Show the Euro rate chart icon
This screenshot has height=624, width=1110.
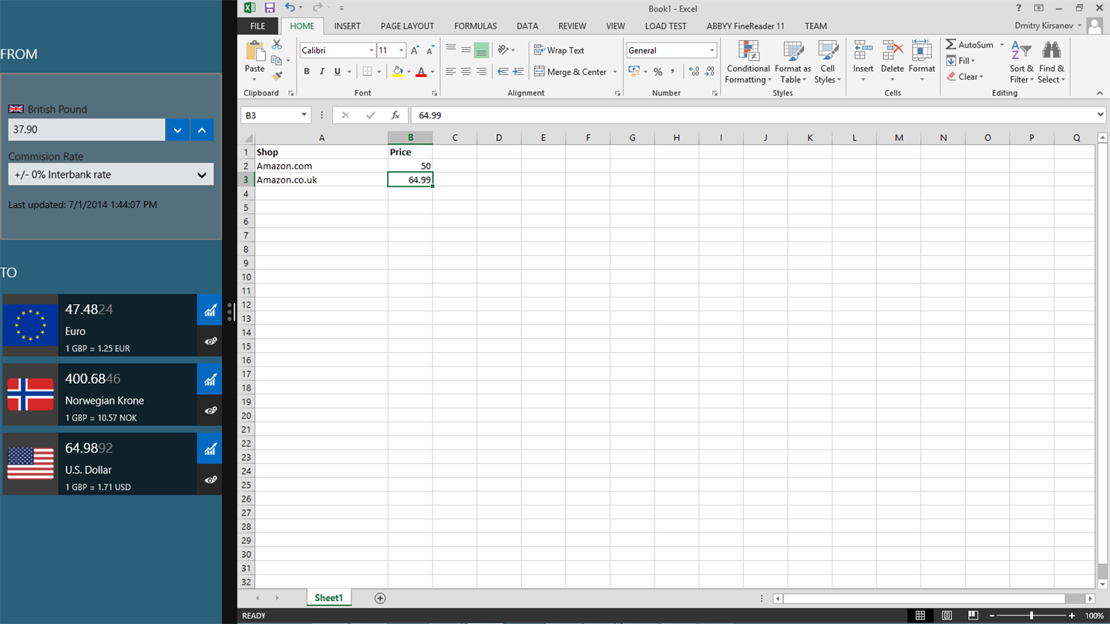pos(210,310)
